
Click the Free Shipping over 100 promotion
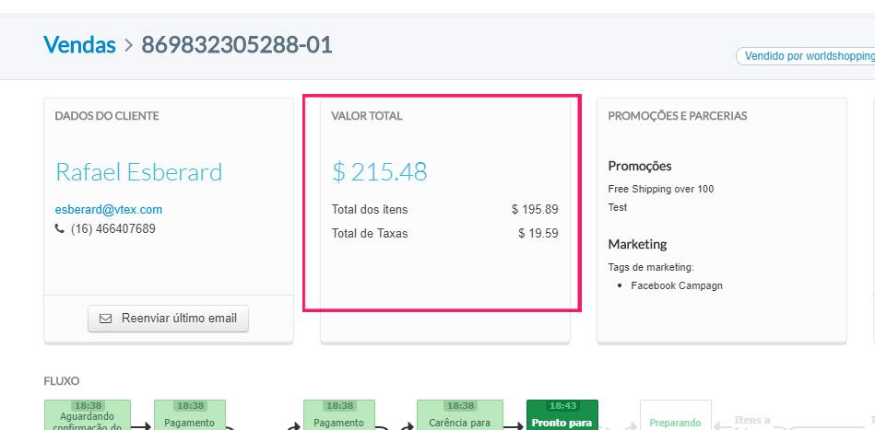[660, 189]
